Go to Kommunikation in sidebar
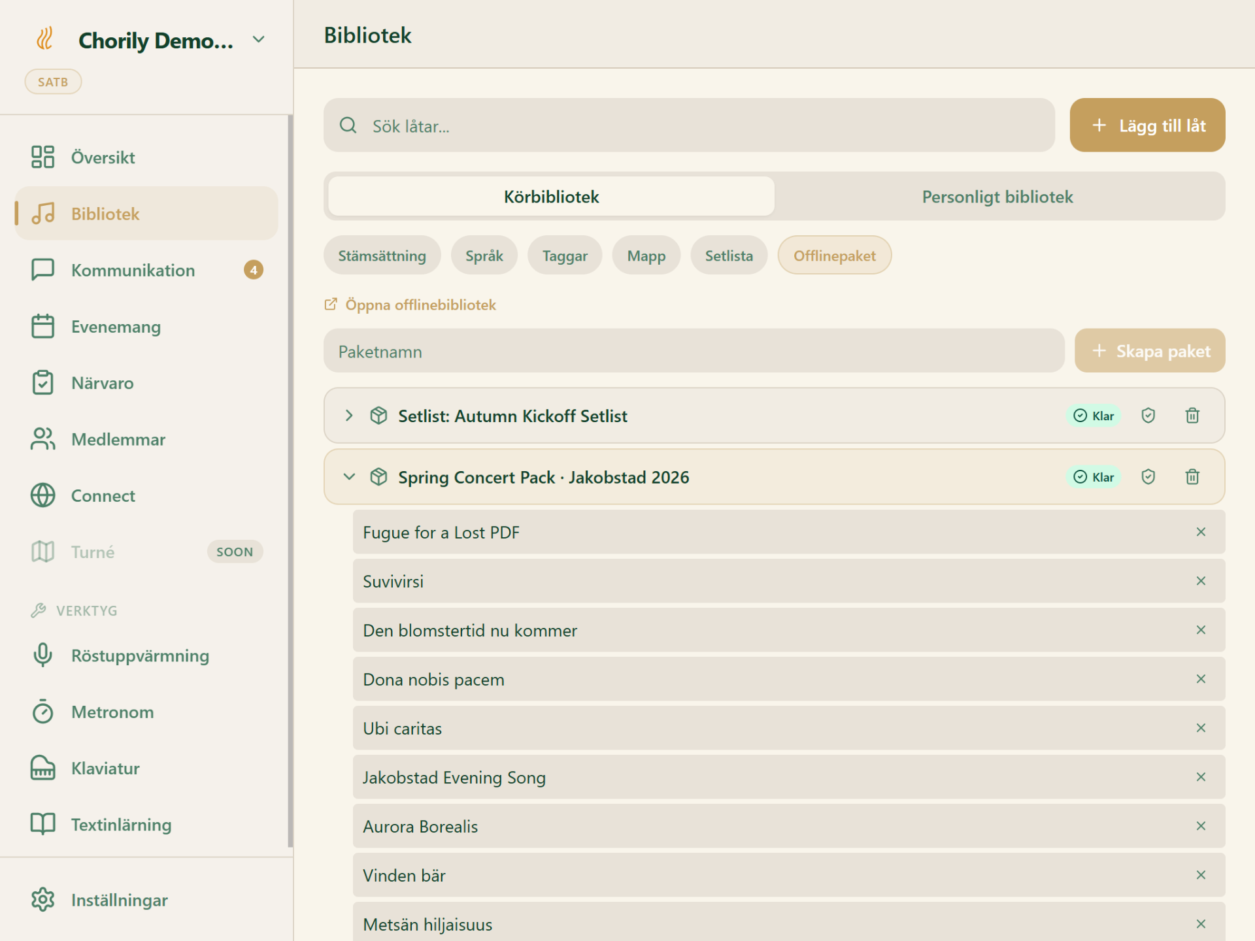The width and height of the screenshot is (1255, 941). click(146, 270)
